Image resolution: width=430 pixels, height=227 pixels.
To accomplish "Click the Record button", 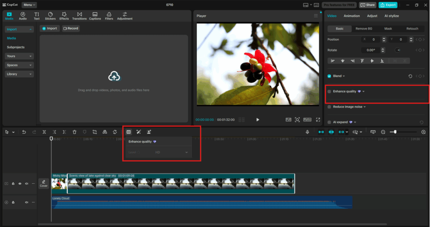I will 71,28.
